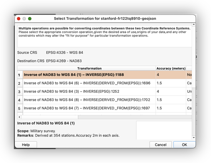Click the accuracy cell of row 3

click(x=171, y=92)
